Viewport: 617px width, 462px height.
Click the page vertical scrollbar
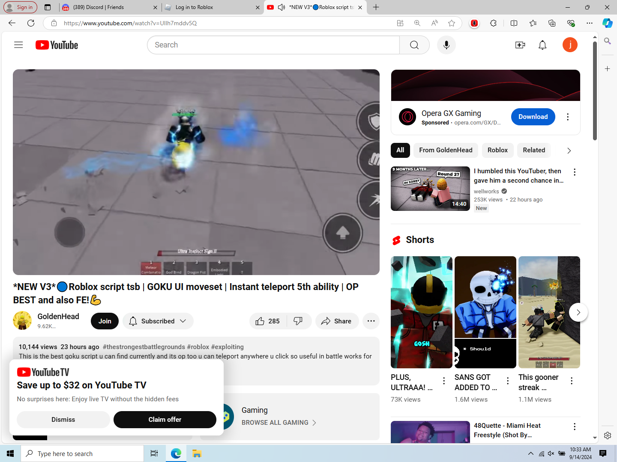point(595,91)
